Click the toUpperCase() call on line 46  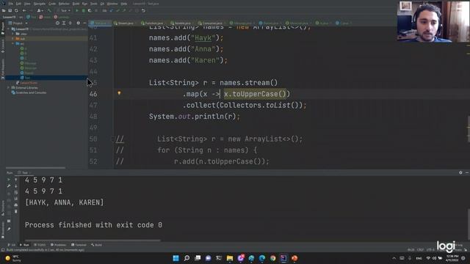coord(259,94)
